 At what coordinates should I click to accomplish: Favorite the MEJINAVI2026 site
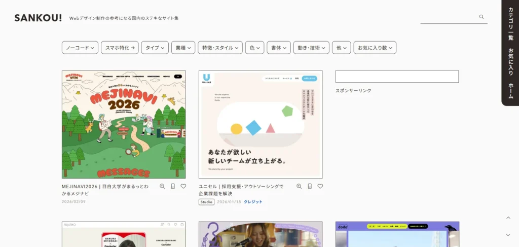click(183, 187)
